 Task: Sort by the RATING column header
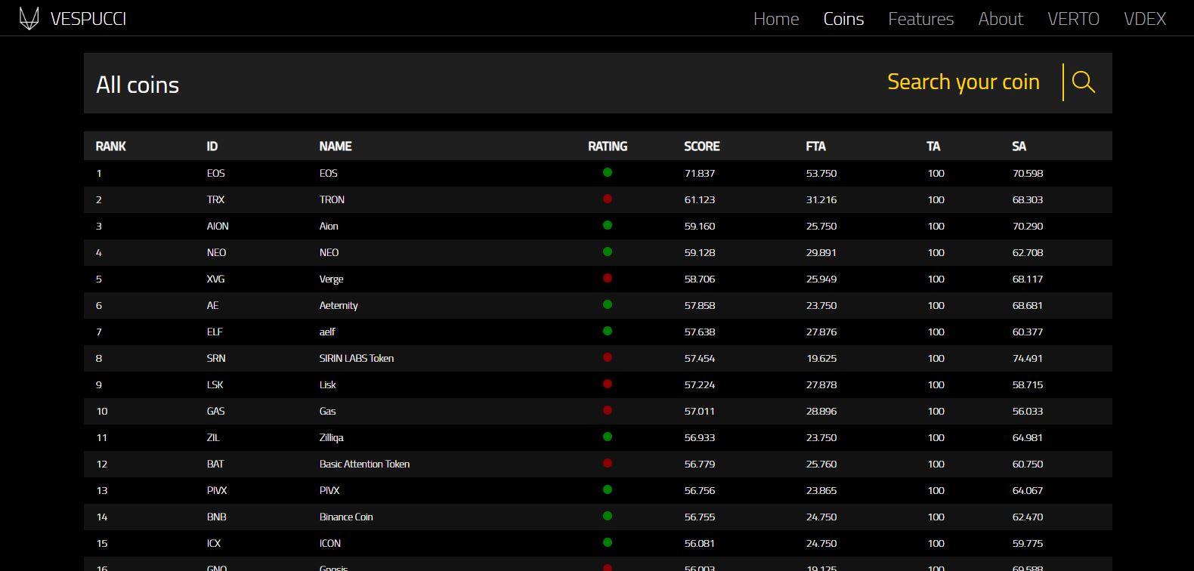point(608,147)
